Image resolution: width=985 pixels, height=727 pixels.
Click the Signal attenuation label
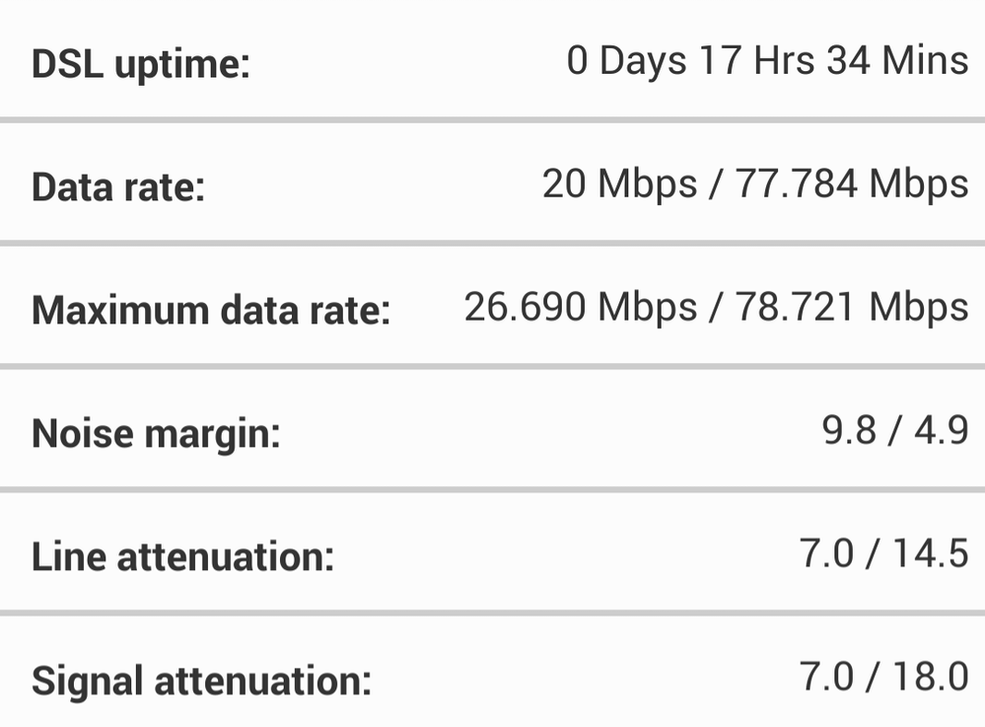[x=201, y=681]
